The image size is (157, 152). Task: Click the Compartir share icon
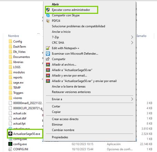(x=48, y=59)
